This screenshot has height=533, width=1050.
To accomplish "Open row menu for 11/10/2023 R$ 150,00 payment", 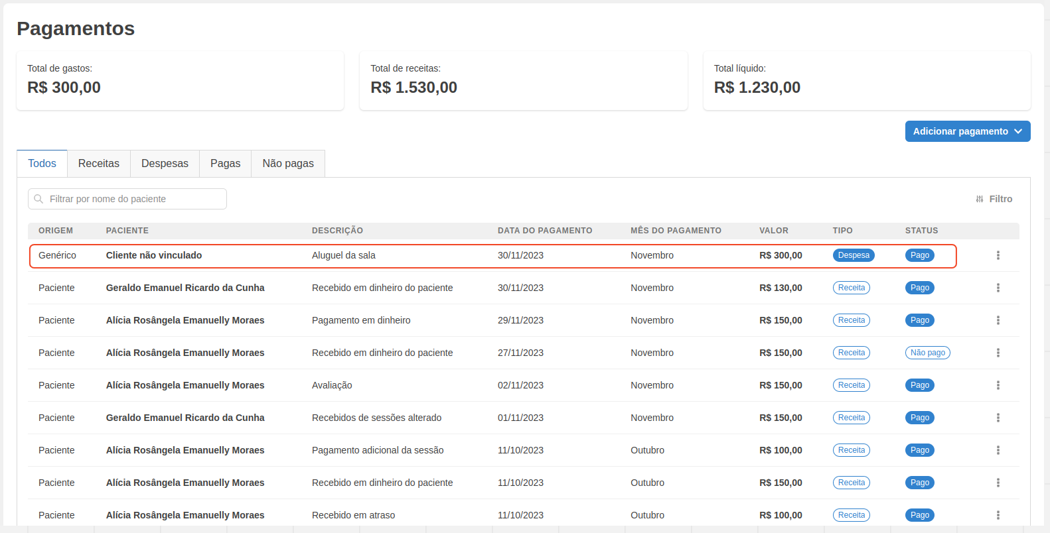I will pyautogui.click(x=998, y=483).
